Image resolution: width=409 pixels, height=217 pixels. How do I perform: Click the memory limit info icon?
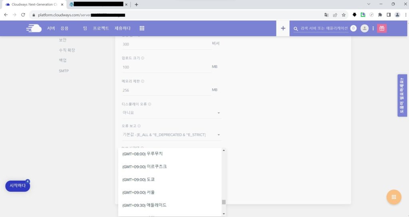pos(143,81)
